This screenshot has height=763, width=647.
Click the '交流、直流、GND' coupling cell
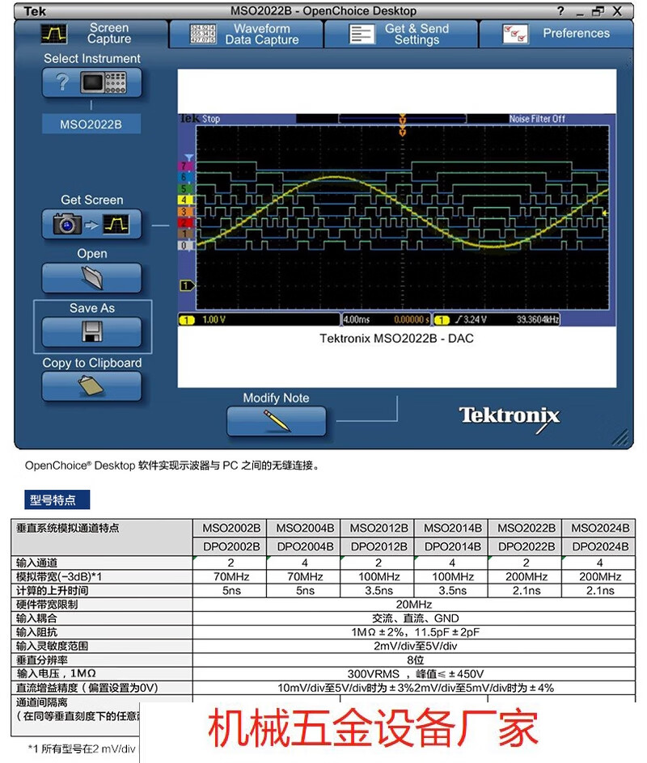tap(414, 618)
